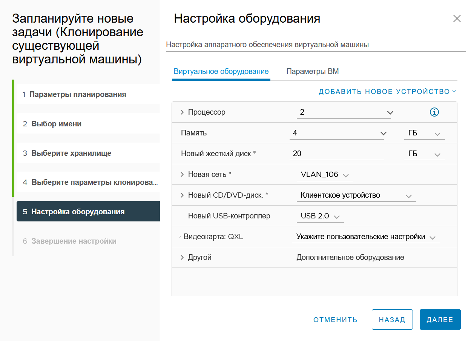
Task: Go to step 1 Параметры планирования
Action: [x=88, y=94]
